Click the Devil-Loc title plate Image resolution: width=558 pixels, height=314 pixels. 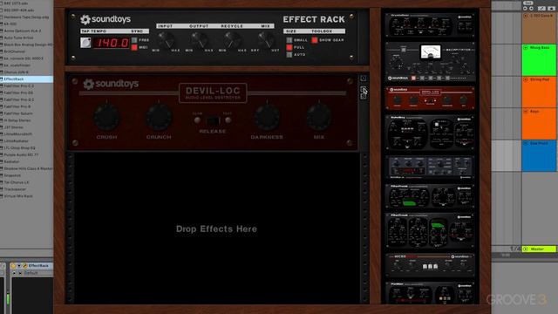click(213, 93)
